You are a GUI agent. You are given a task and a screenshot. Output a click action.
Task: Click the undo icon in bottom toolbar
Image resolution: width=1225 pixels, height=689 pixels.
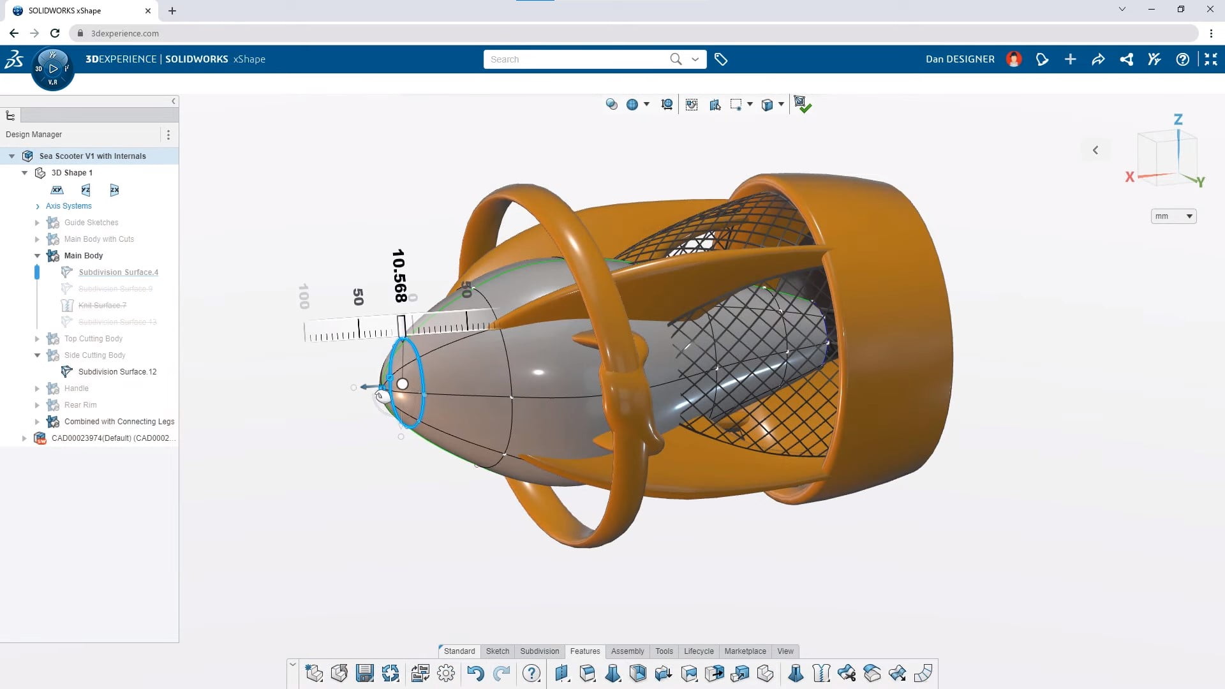tap(475, 673)
